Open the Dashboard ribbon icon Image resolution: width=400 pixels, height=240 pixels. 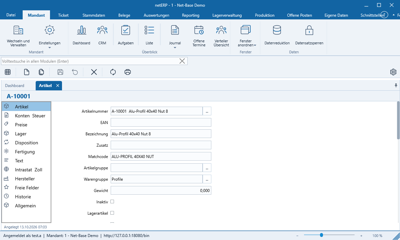pos(81,35)
